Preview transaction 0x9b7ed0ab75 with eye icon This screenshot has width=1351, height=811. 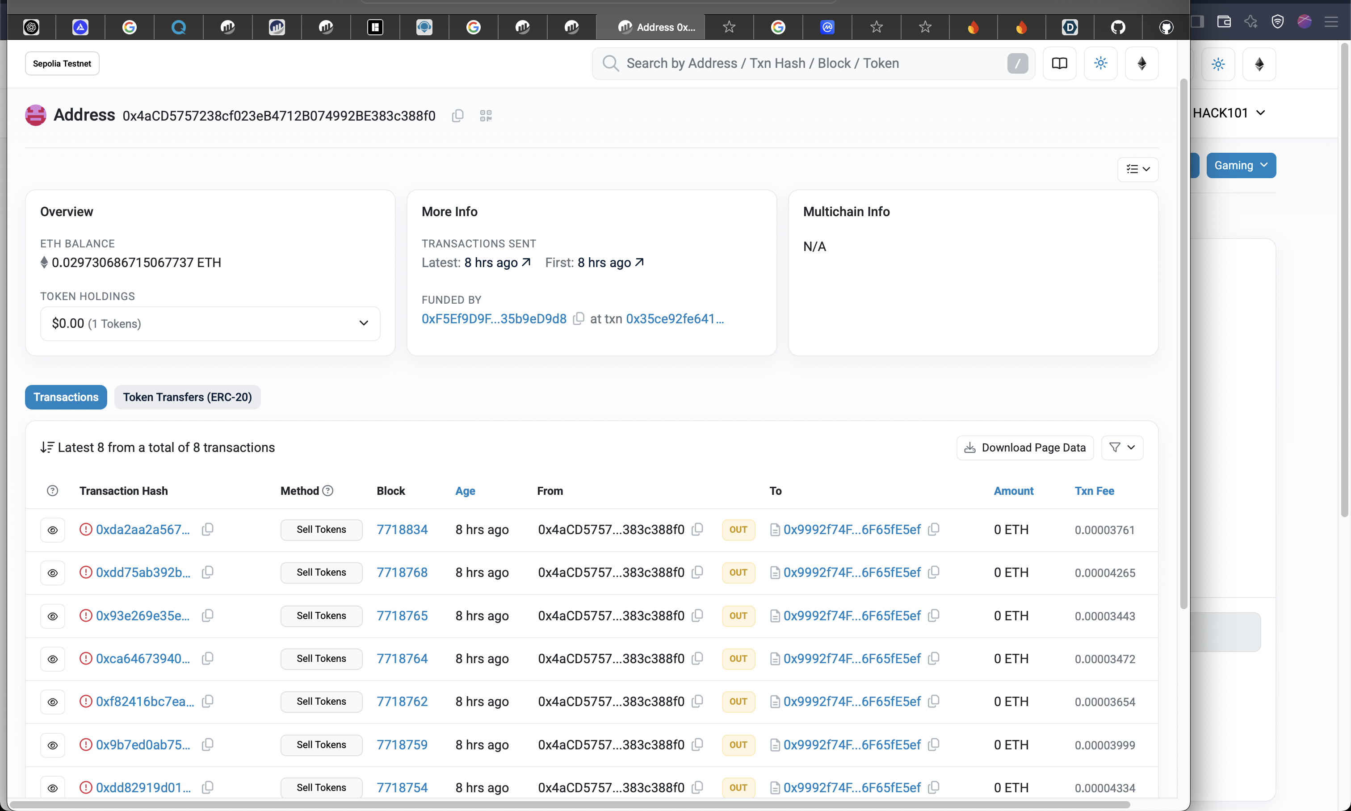pyautogui.click(x=52, y=745)
